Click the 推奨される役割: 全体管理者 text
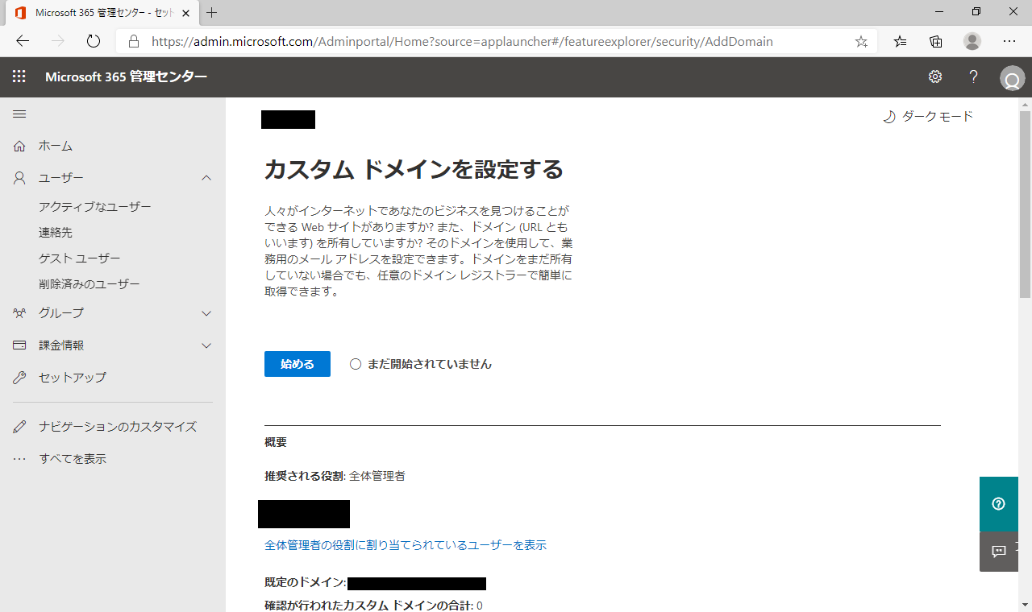The image size is (1032, 612). coord(335,476)
